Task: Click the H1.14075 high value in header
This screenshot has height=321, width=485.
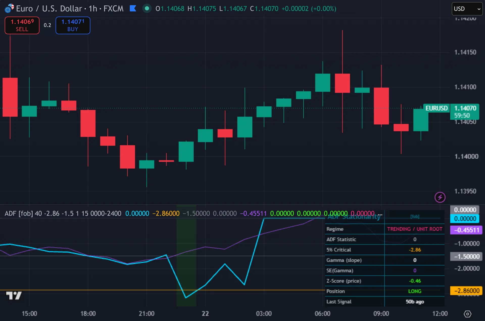Action: click(x=202, y=9)
